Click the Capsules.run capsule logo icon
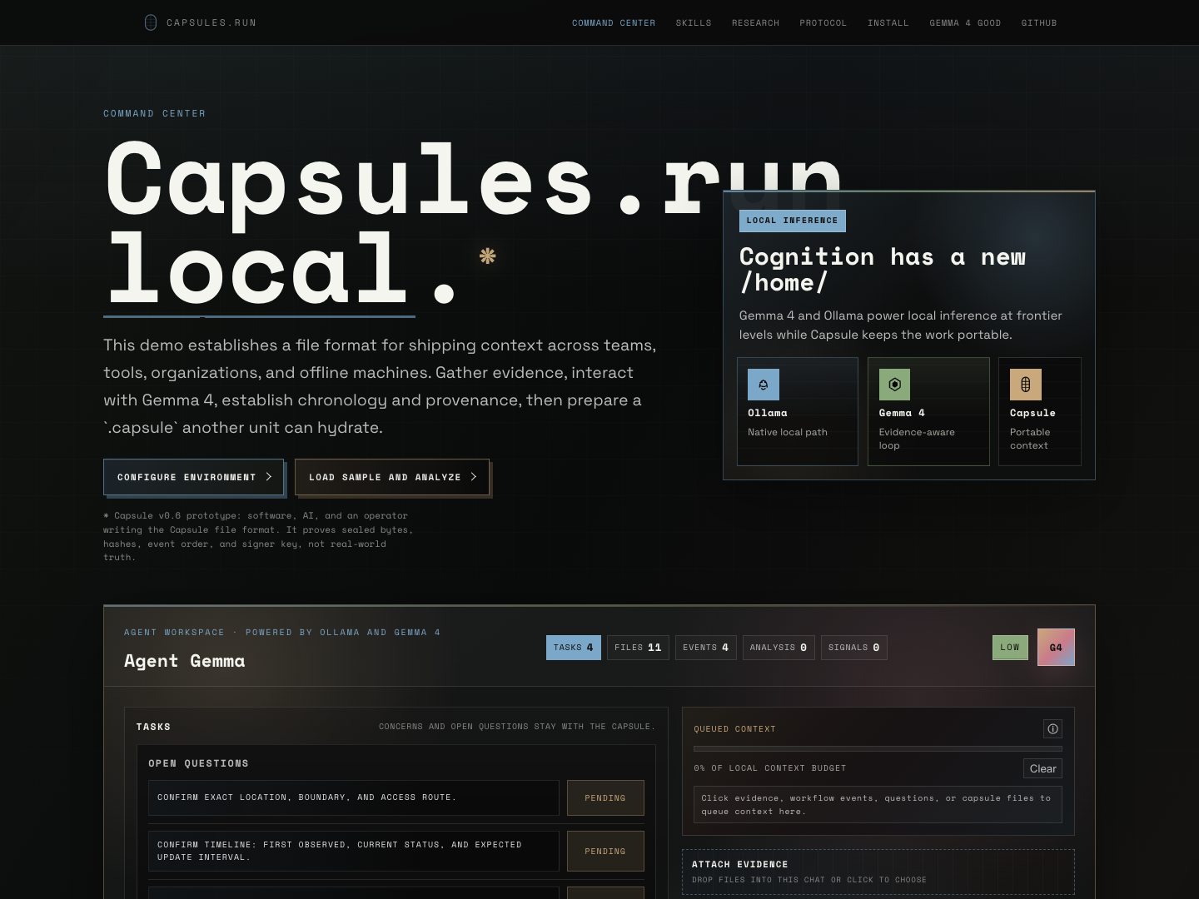This screenshot has height=899, width=1199. coord(151,22)
